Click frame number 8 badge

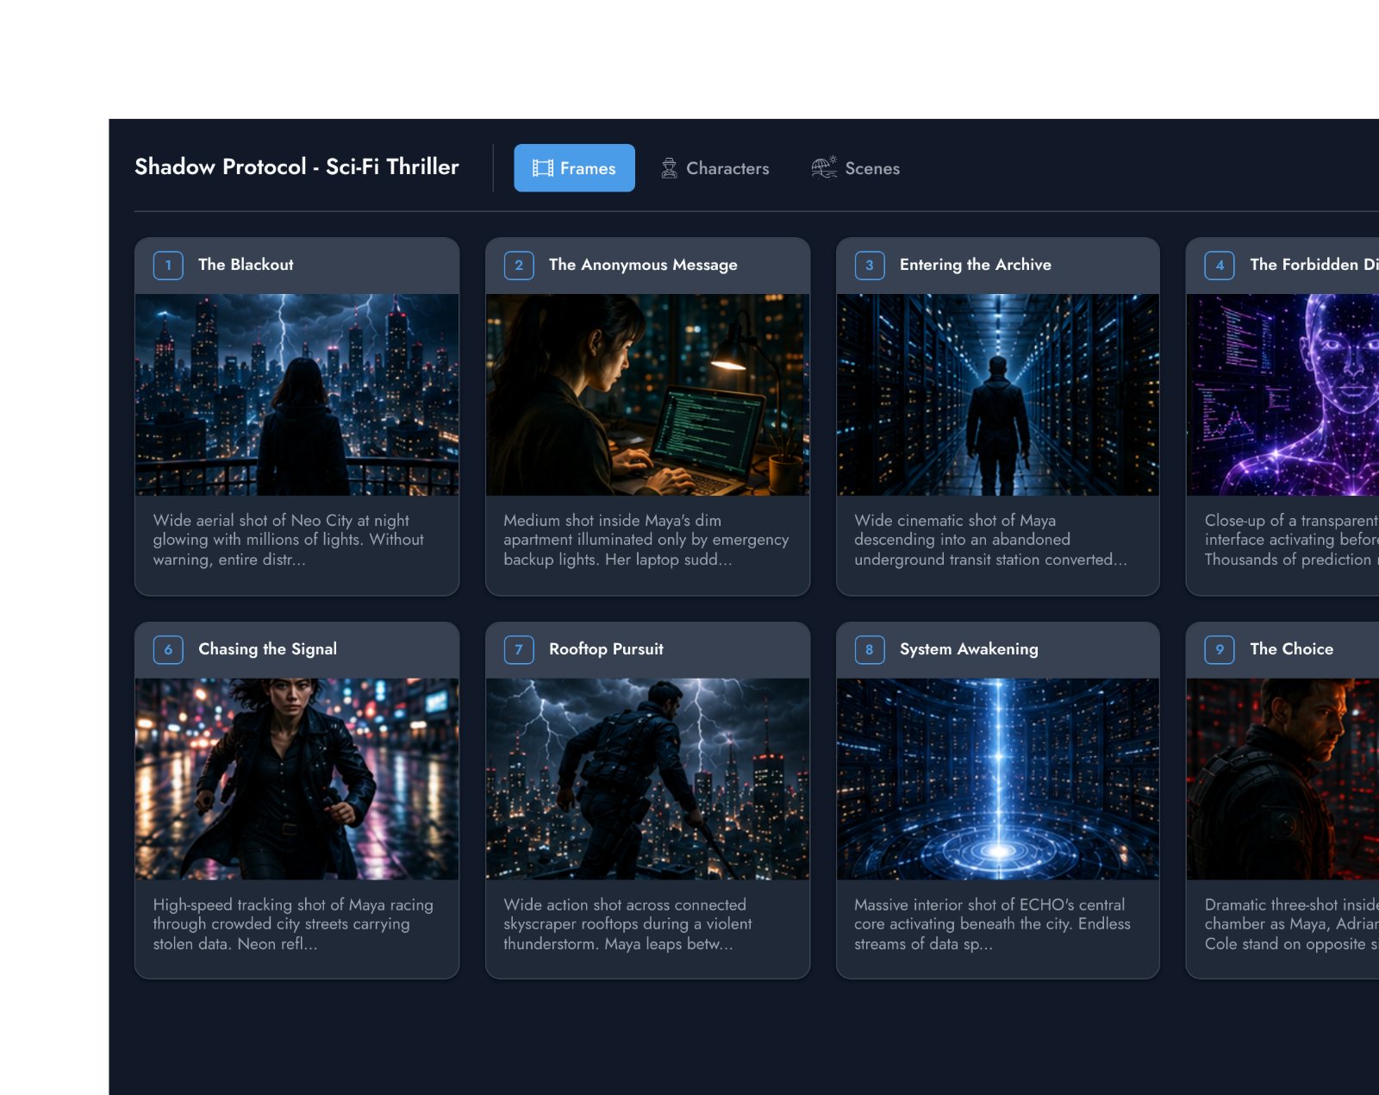pyautogui.click(x=870, y=649)
